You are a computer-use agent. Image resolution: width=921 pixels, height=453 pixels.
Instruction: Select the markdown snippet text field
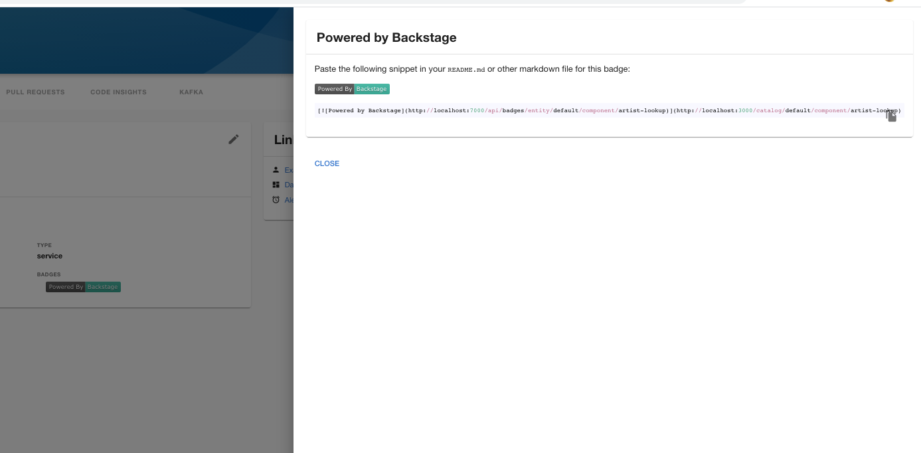pos(598,110)
